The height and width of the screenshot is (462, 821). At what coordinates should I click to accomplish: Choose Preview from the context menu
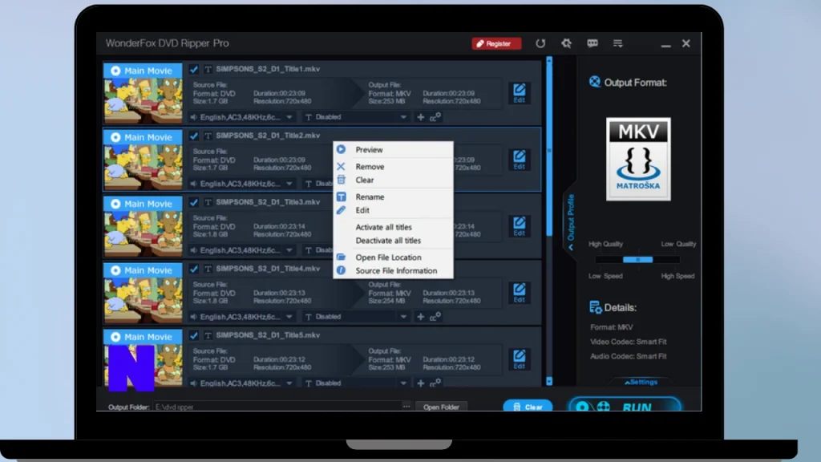393,150
